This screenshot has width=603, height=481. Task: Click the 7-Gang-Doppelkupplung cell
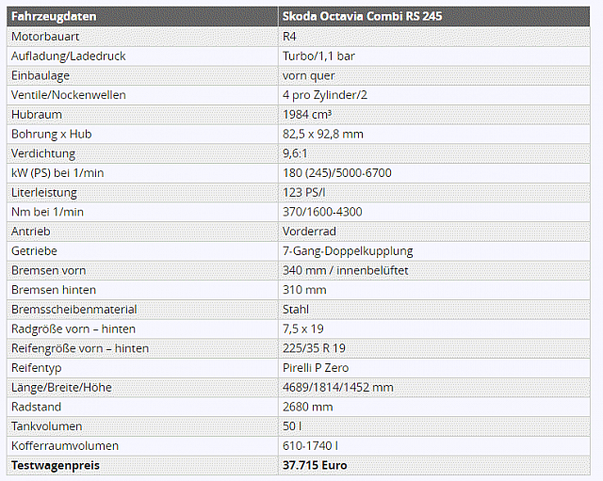tap(348, 251)
